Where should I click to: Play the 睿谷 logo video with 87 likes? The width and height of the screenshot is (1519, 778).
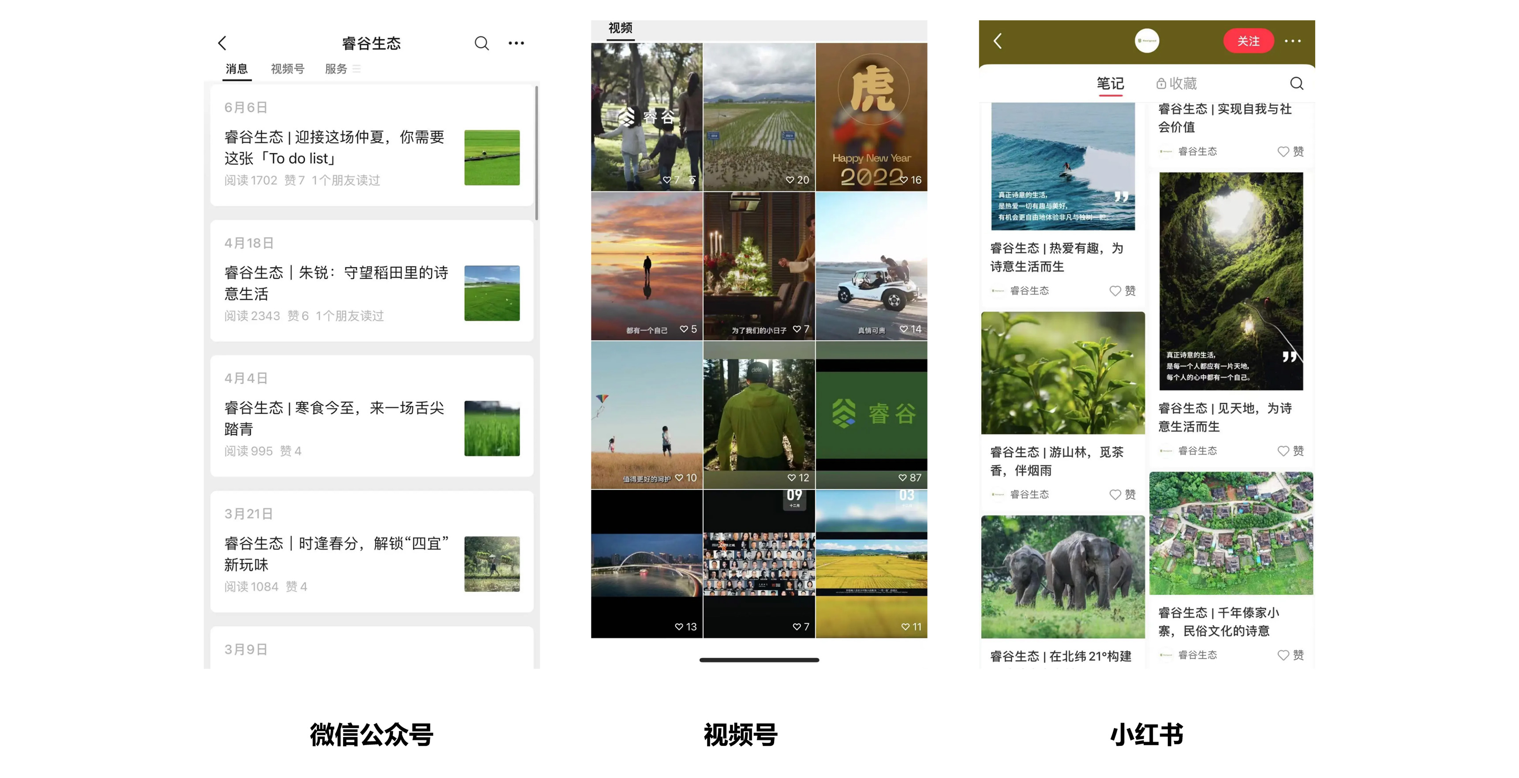(x=872, y=415)
